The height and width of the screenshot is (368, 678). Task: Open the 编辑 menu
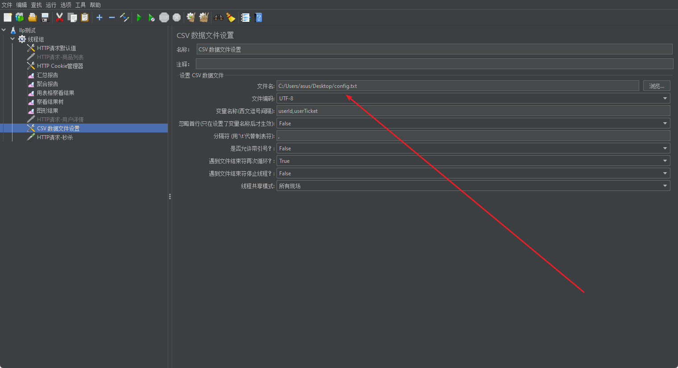pos(22,5)
